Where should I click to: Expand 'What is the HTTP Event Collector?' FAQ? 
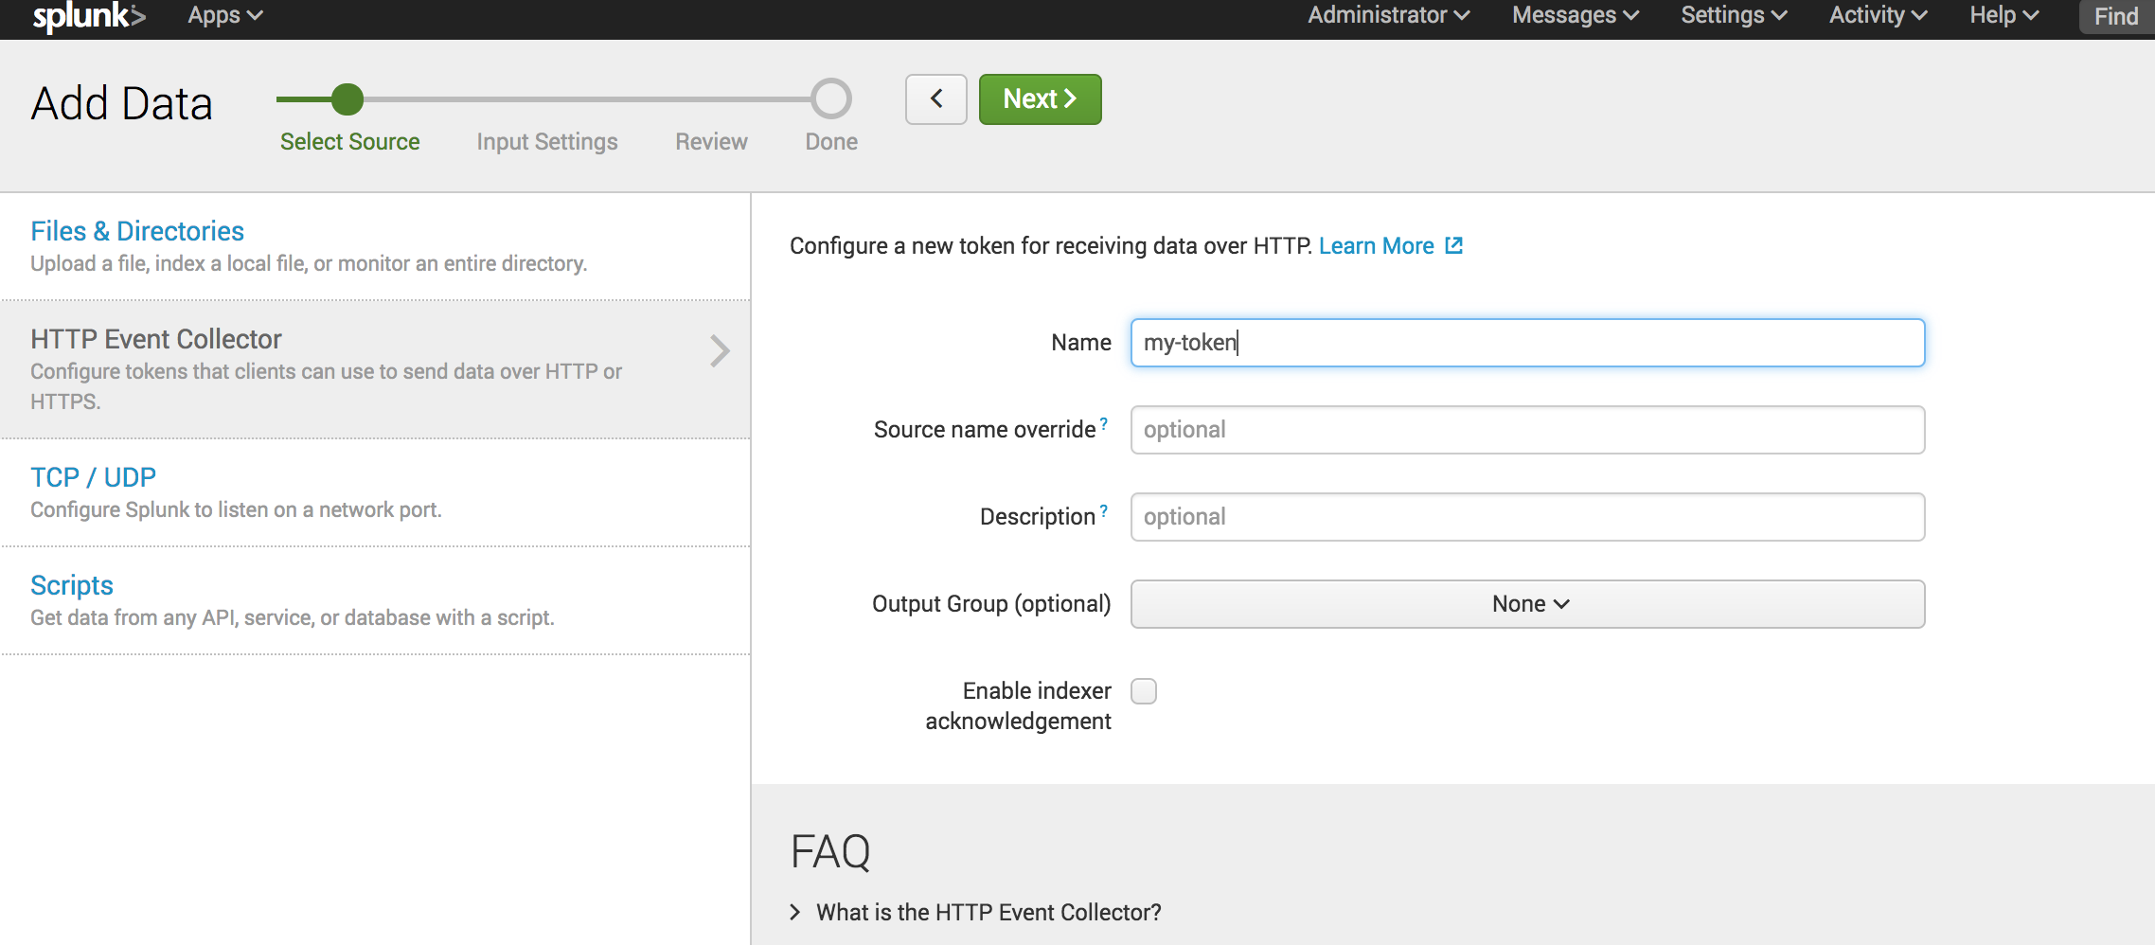click(988, 912)
